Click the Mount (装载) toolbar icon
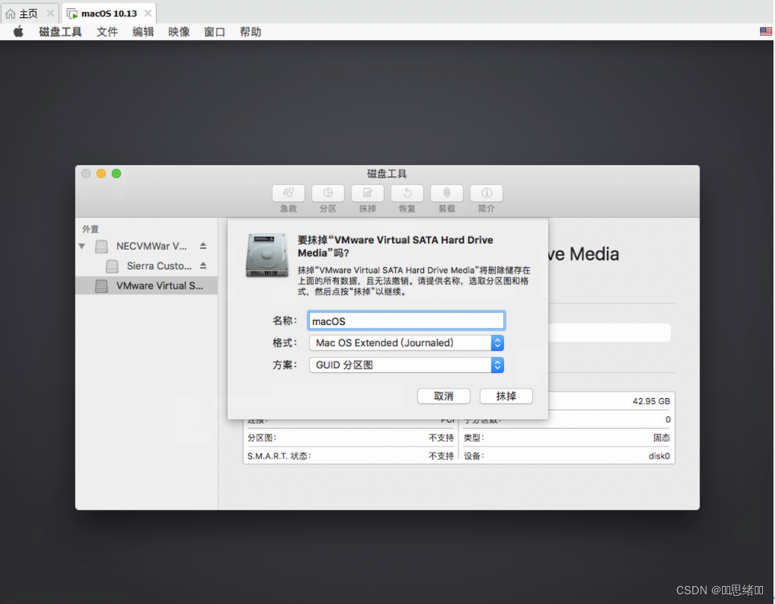Viewport: 775px width, 604px height. tap(446, 193)
